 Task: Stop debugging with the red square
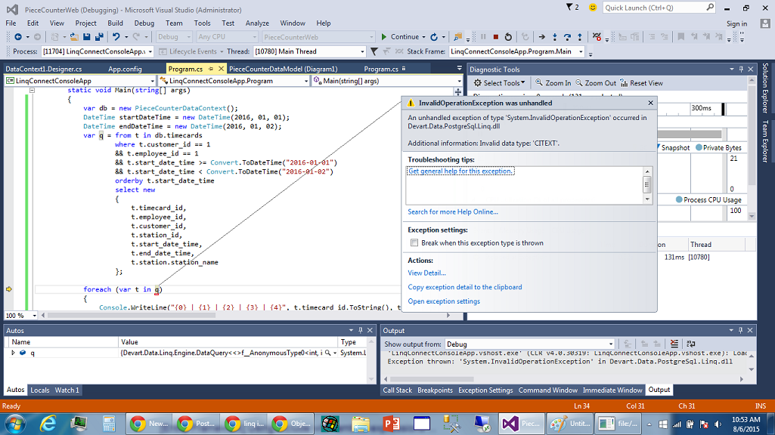click(496, 37)
